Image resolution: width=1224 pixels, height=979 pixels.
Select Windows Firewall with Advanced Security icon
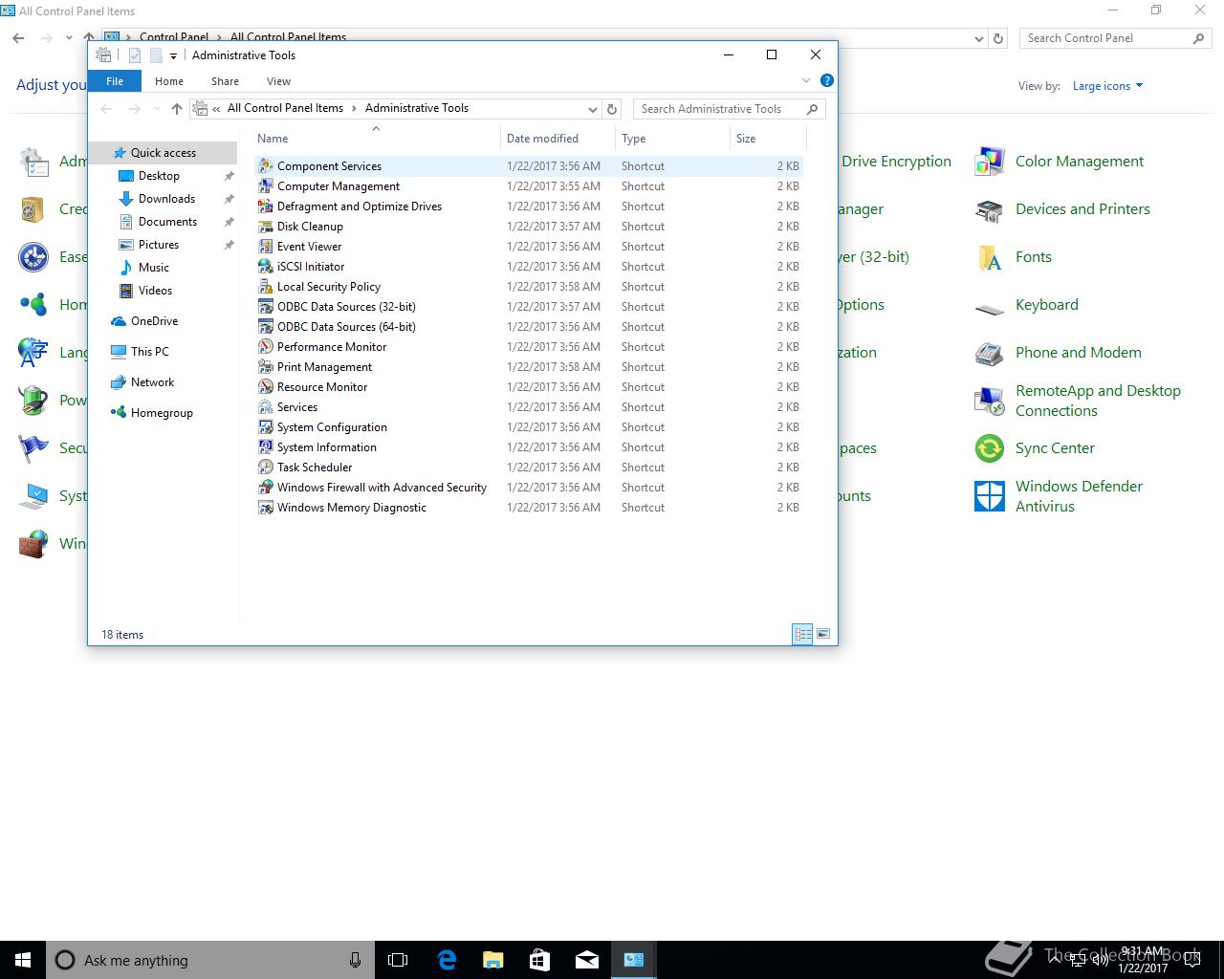266,488
